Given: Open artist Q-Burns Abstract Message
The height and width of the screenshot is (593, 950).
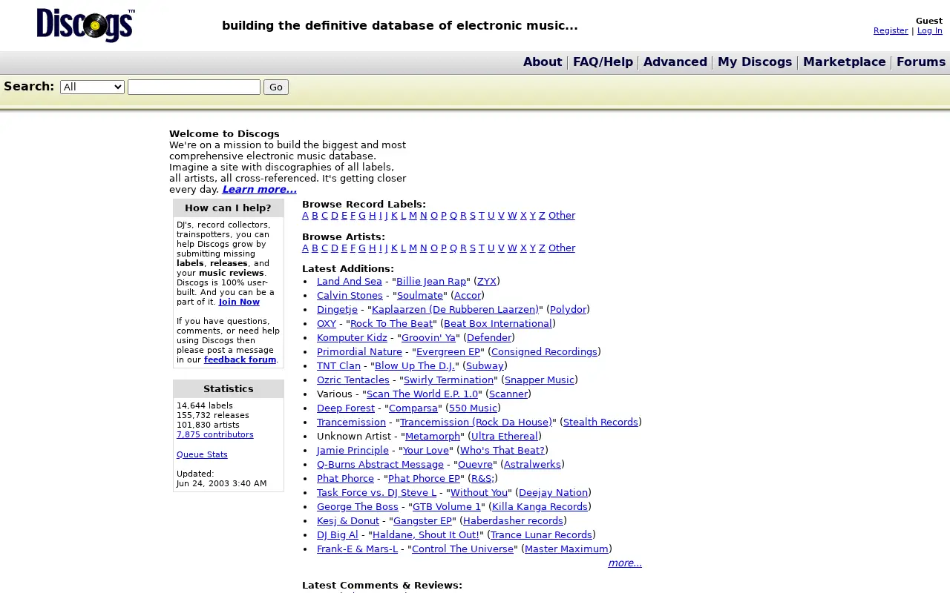Looking at the screenshot, I should [x=380, y=465].
